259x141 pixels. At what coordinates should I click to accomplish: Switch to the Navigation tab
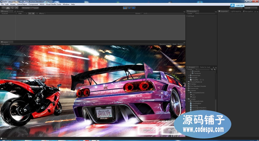[x=248, y=11]
